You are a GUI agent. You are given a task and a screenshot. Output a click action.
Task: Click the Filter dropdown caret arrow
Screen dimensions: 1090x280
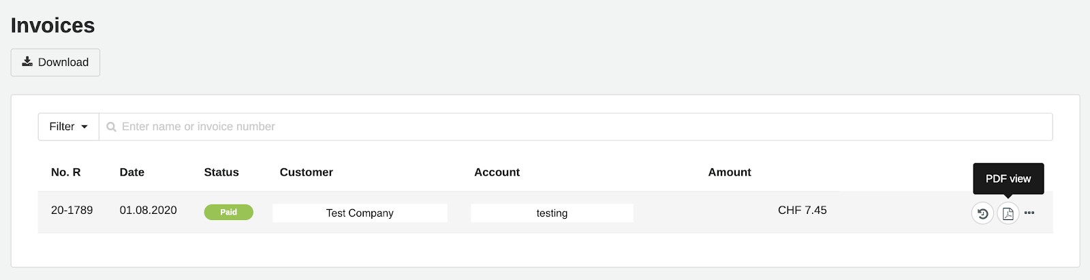(x=84, y=127)
